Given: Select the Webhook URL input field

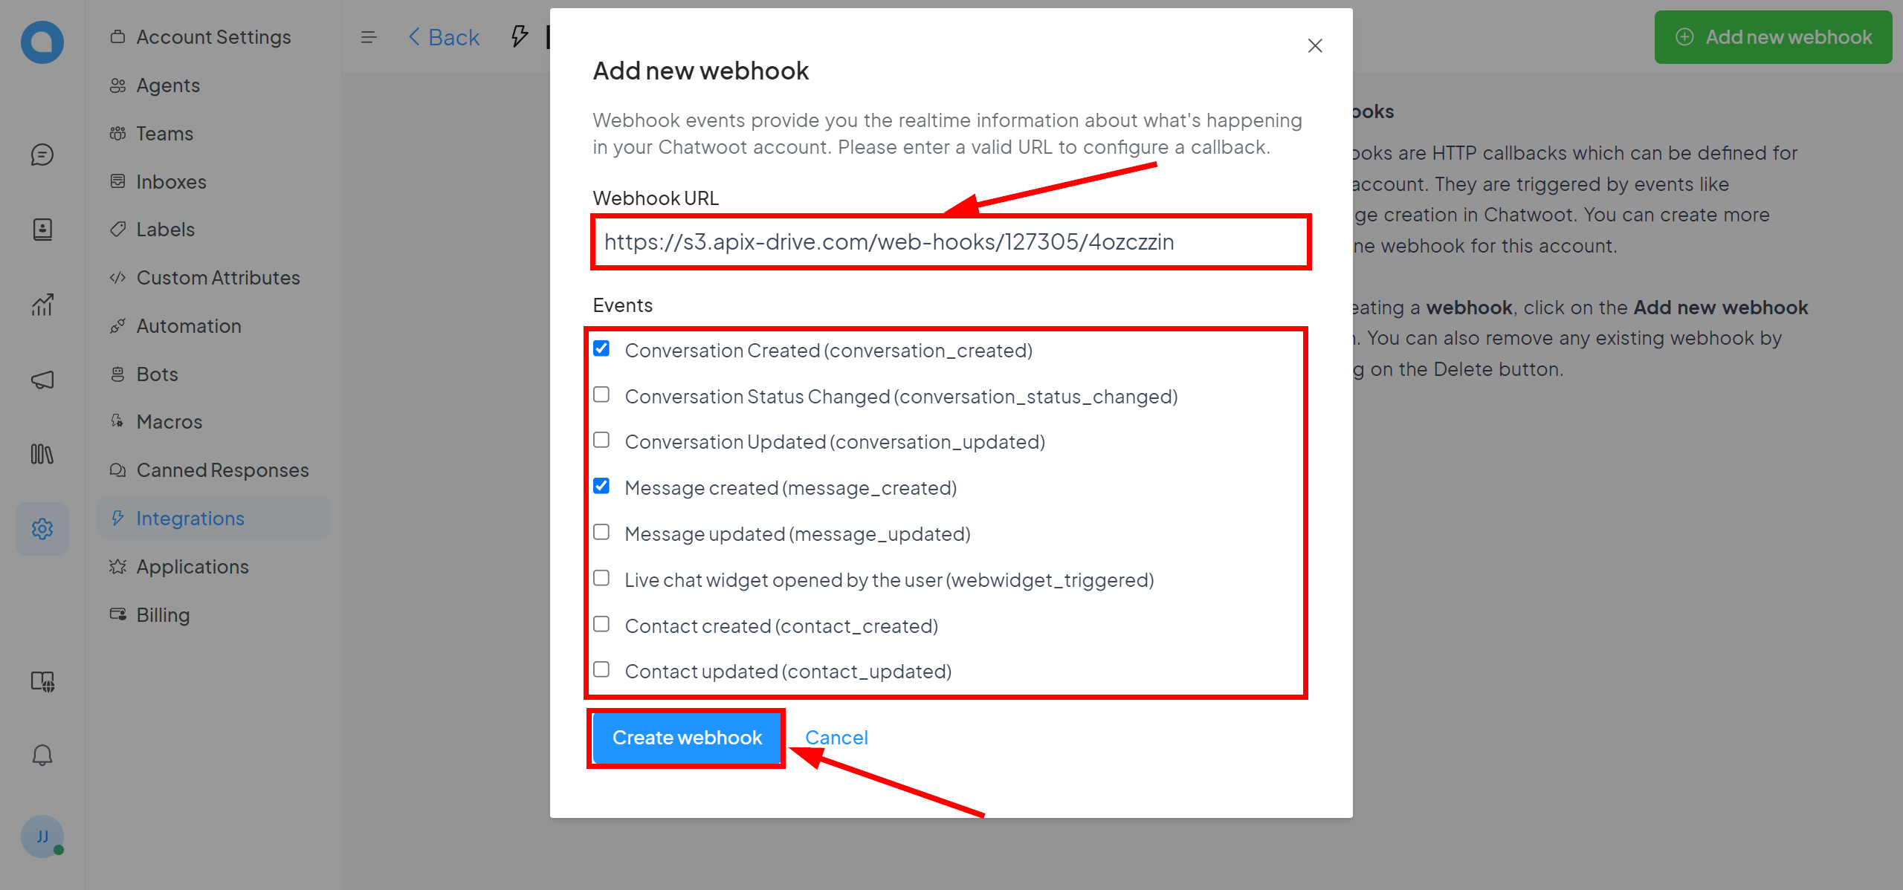Looking at the screenshot, I should point(951,241).
